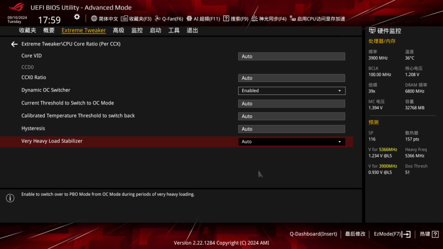This screenshot has width=443, height=249.
Task: Launch AI overclocking (F11)
Action: pos(203,18)
